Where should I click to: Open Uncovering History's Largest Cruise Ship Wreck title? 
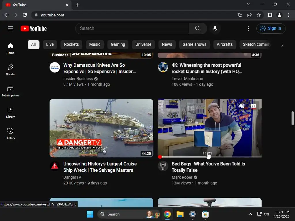point(100,167)
